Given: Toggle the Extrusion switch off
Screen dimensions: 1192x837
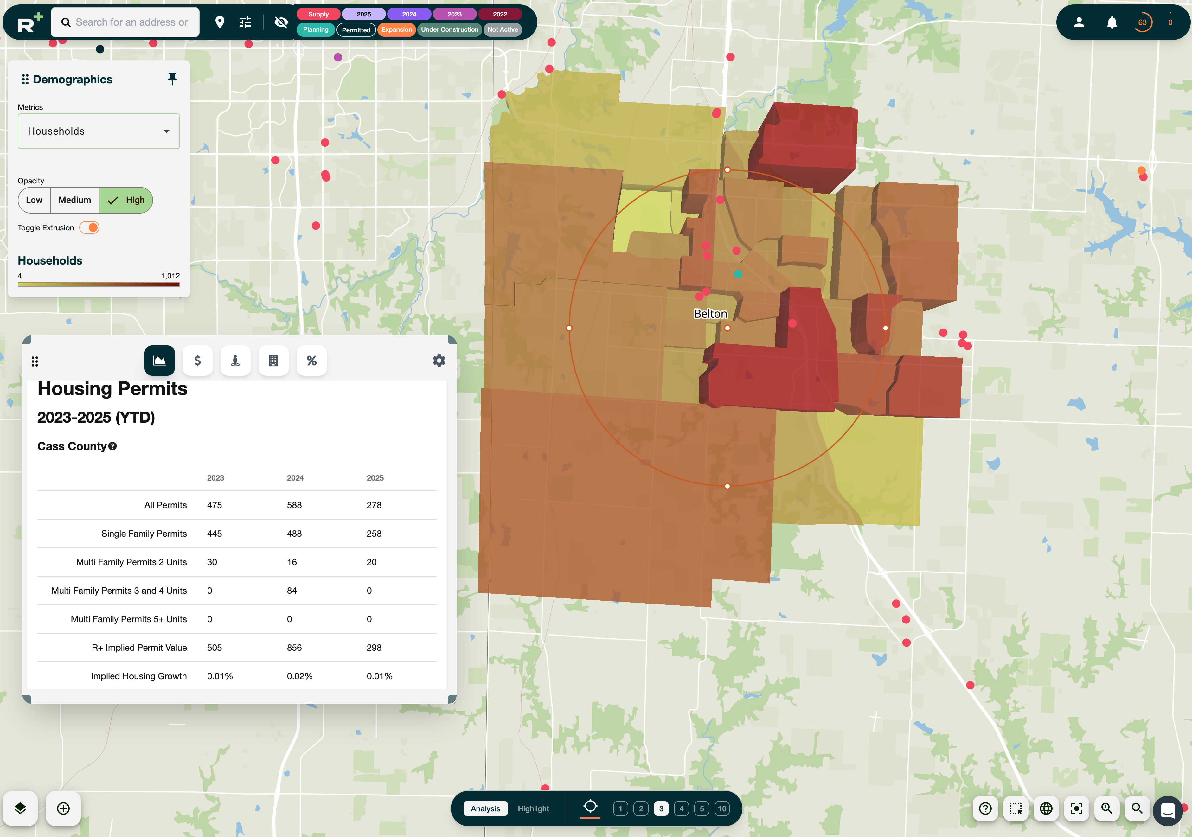Looking at the screenshot, I should pyautogui.click(x=90, y=227).
